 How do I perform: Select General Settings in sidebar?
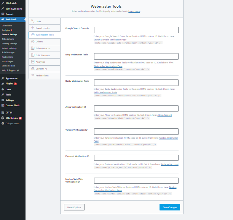[x=10, y=34]
